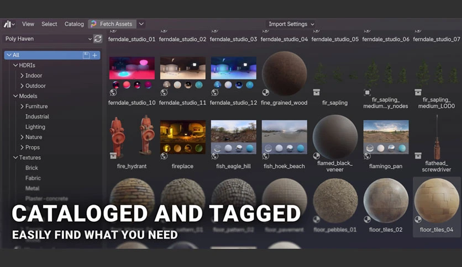The image size is (462, 267).
Task: Click the Fetch Assets button
Action: 112,24
